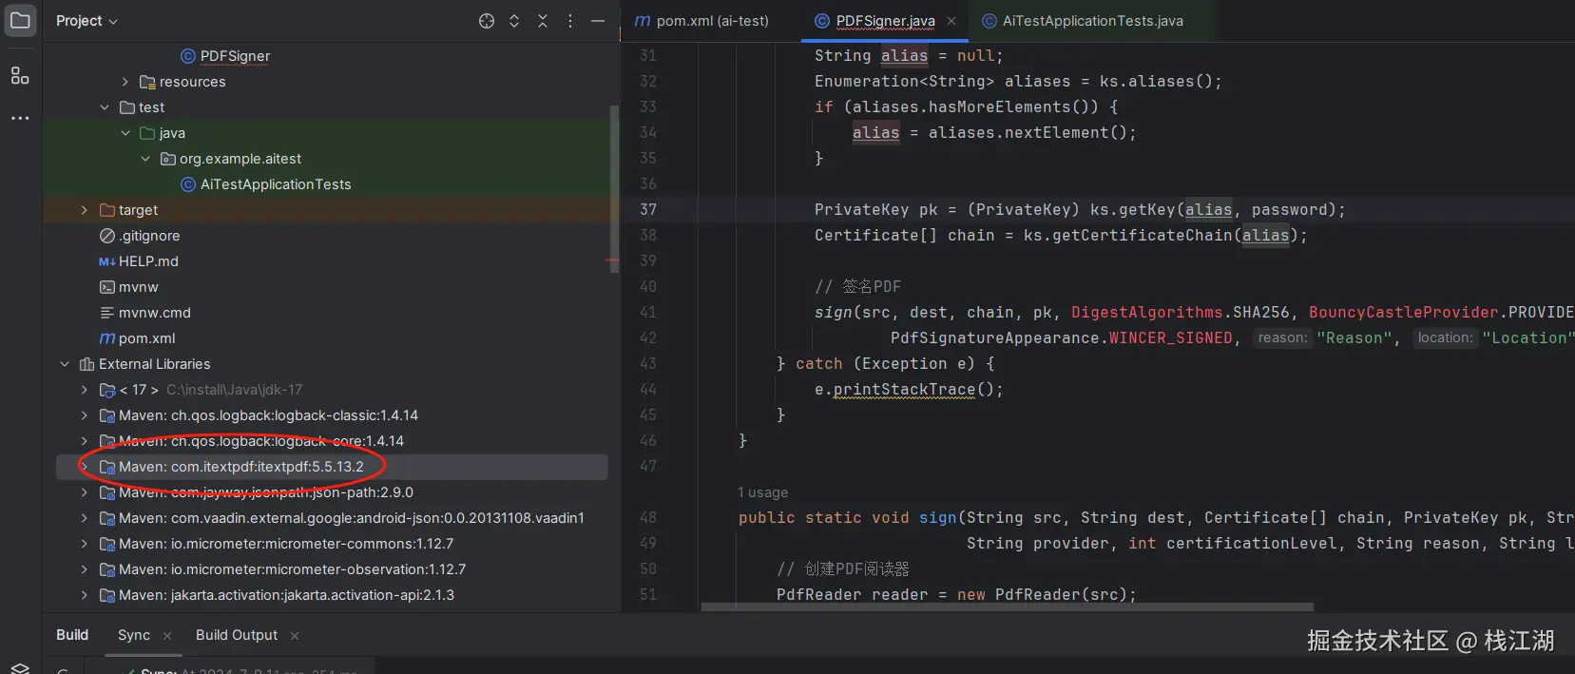Click the editor horizontal scrollbar

point(1008,607)
